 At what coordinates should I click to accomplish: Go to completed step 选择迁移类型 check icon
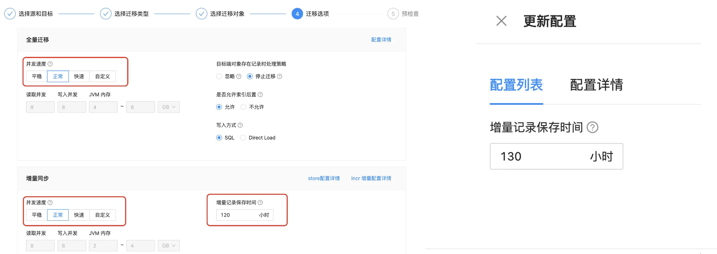pyautogui.click(x=106, y=14)
